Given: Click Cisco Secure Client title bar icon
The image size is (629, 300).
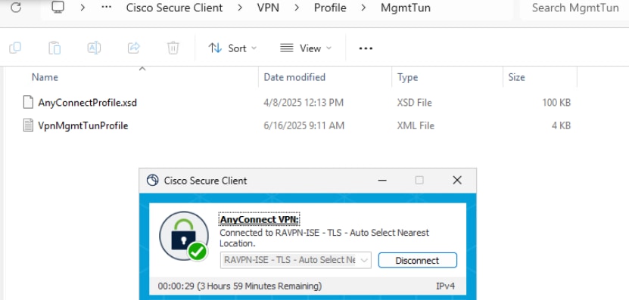Looking at the screenshot, I should click(152, 181).
